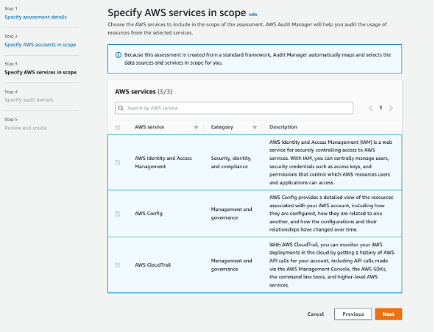Click the Category column header
Screen dimensions: 435x332
click(x=222, y=127)
